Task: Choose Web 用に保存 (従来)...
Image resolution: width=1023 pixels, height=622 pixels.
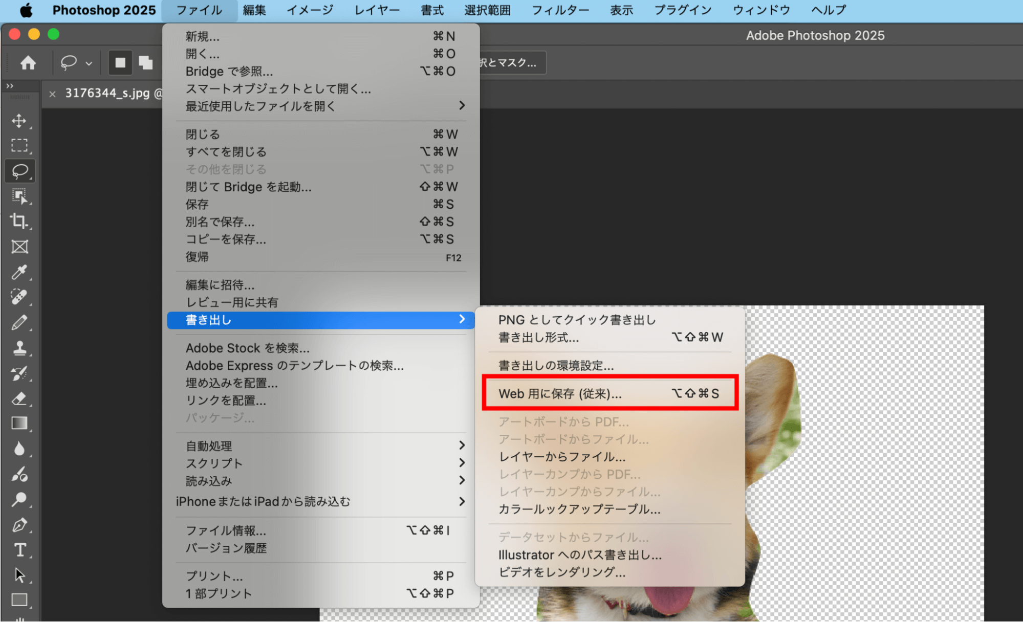Action: (x=610, y=394)
